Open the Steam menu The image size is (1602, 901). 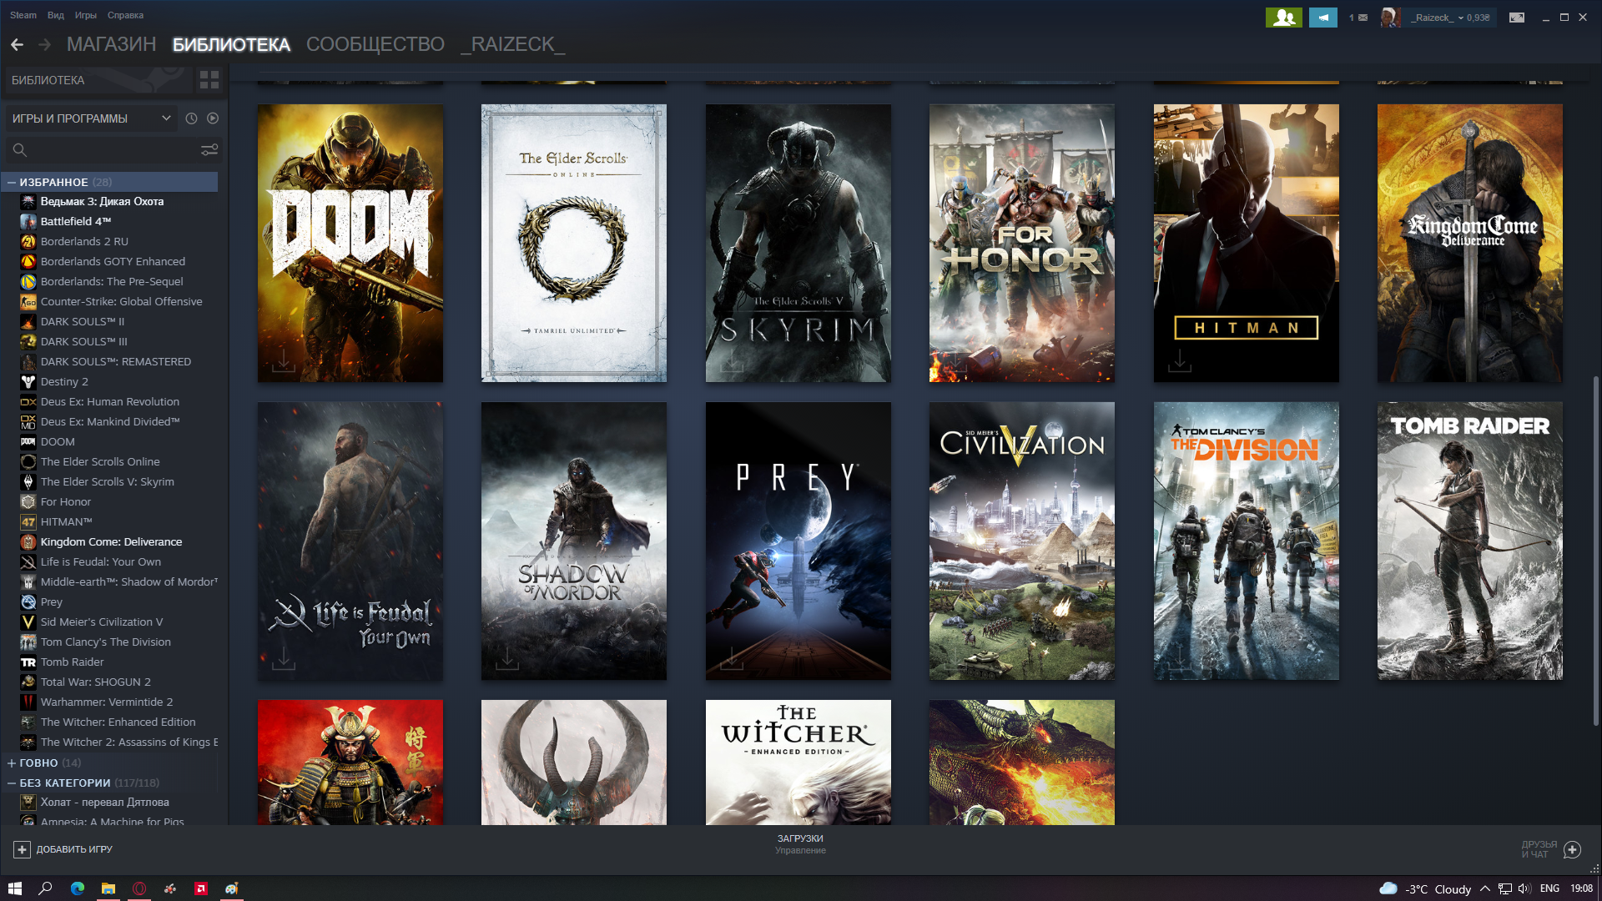23,15
